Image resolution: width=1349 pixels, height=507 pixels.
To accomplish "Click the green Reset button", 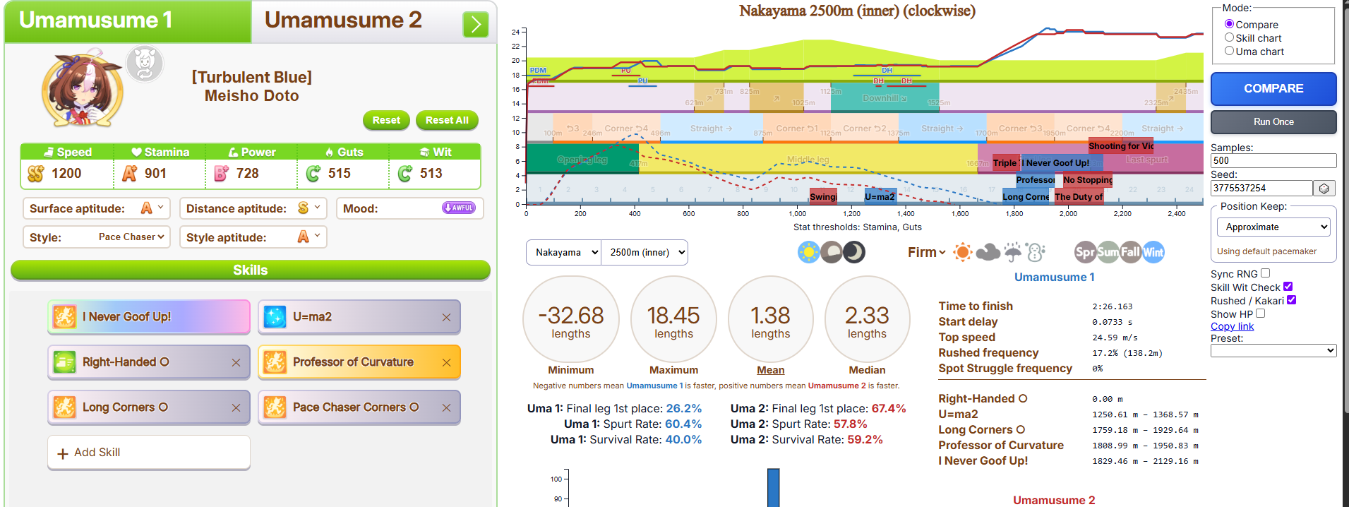I will pos(386,120).
